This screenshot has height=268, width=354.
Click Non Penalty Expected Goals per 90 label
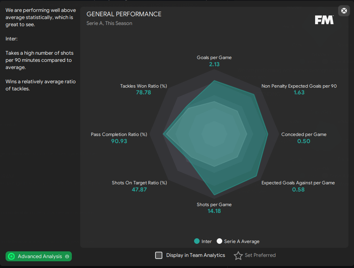(299, 86)
